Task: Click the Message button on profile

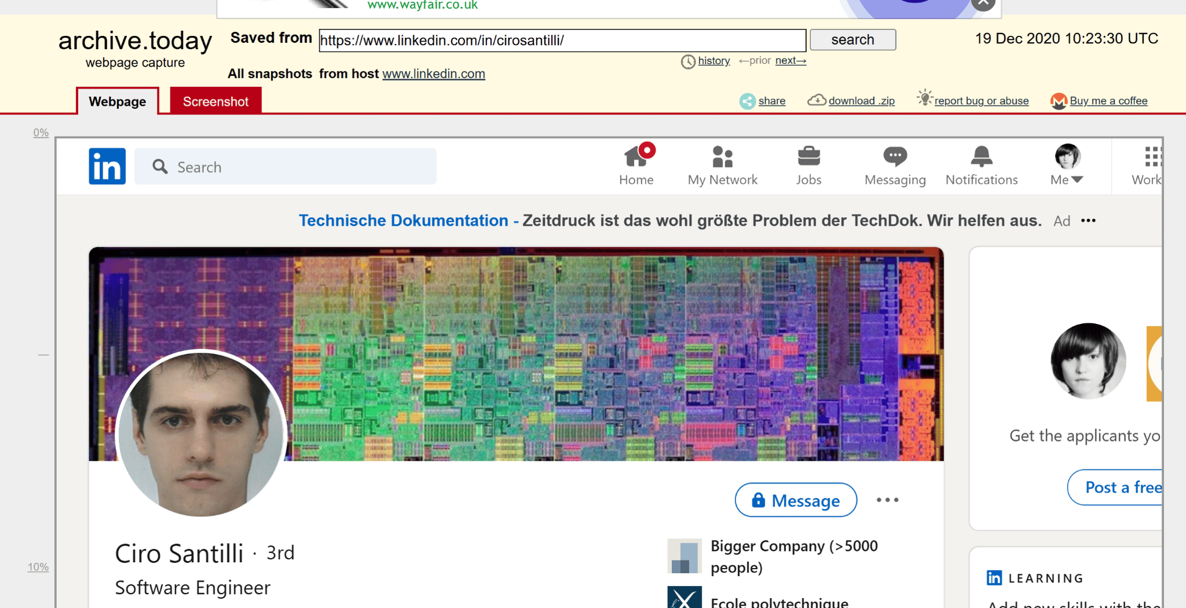Action: point(795,500)
